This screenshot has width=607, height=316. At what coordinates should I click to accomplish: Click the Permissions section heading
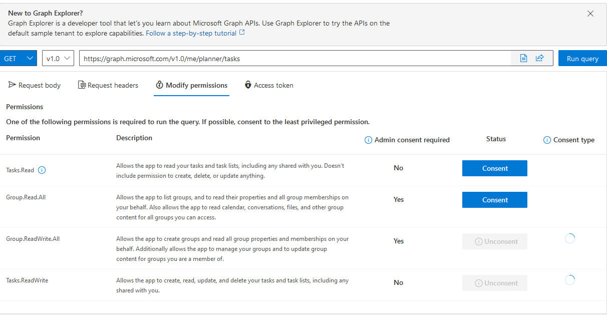pyautogui.click(x=25, y=107)
